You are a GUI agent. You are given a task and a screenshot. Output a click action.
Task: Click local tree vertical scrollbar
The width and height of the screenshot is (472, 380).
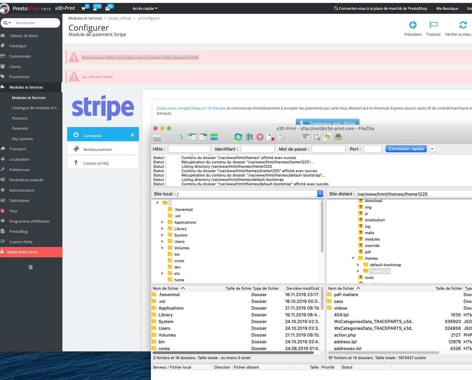coord(322,226)
